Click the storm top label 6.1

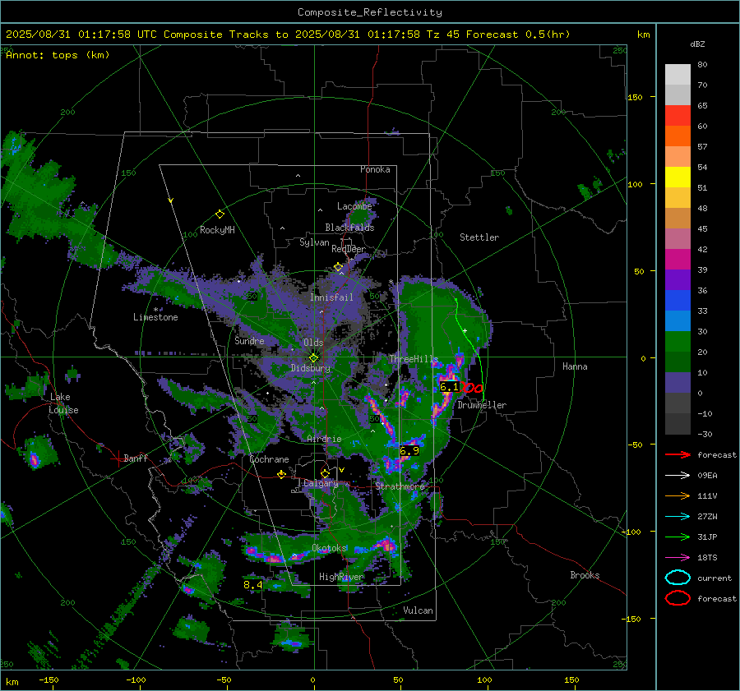[x=449, y=387]
